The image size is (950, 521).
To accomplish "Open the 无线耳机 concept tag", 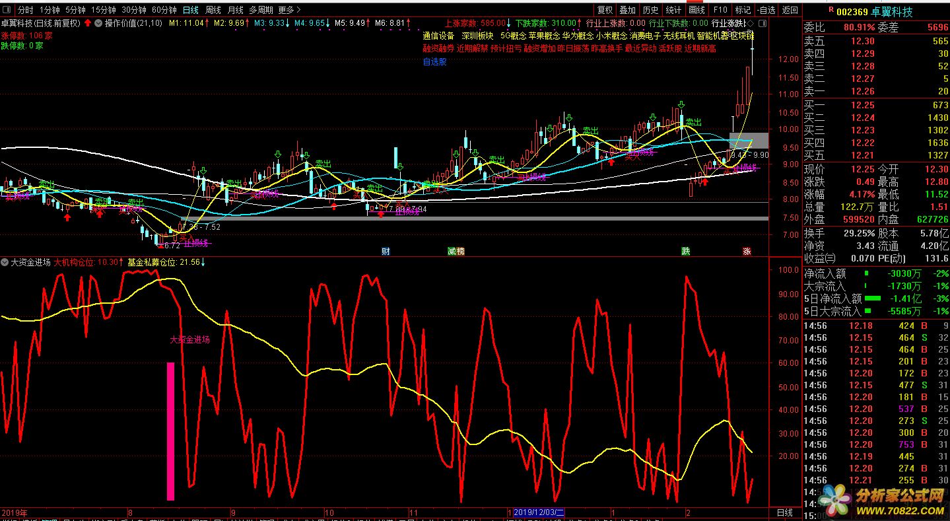I will click(679, 36).
